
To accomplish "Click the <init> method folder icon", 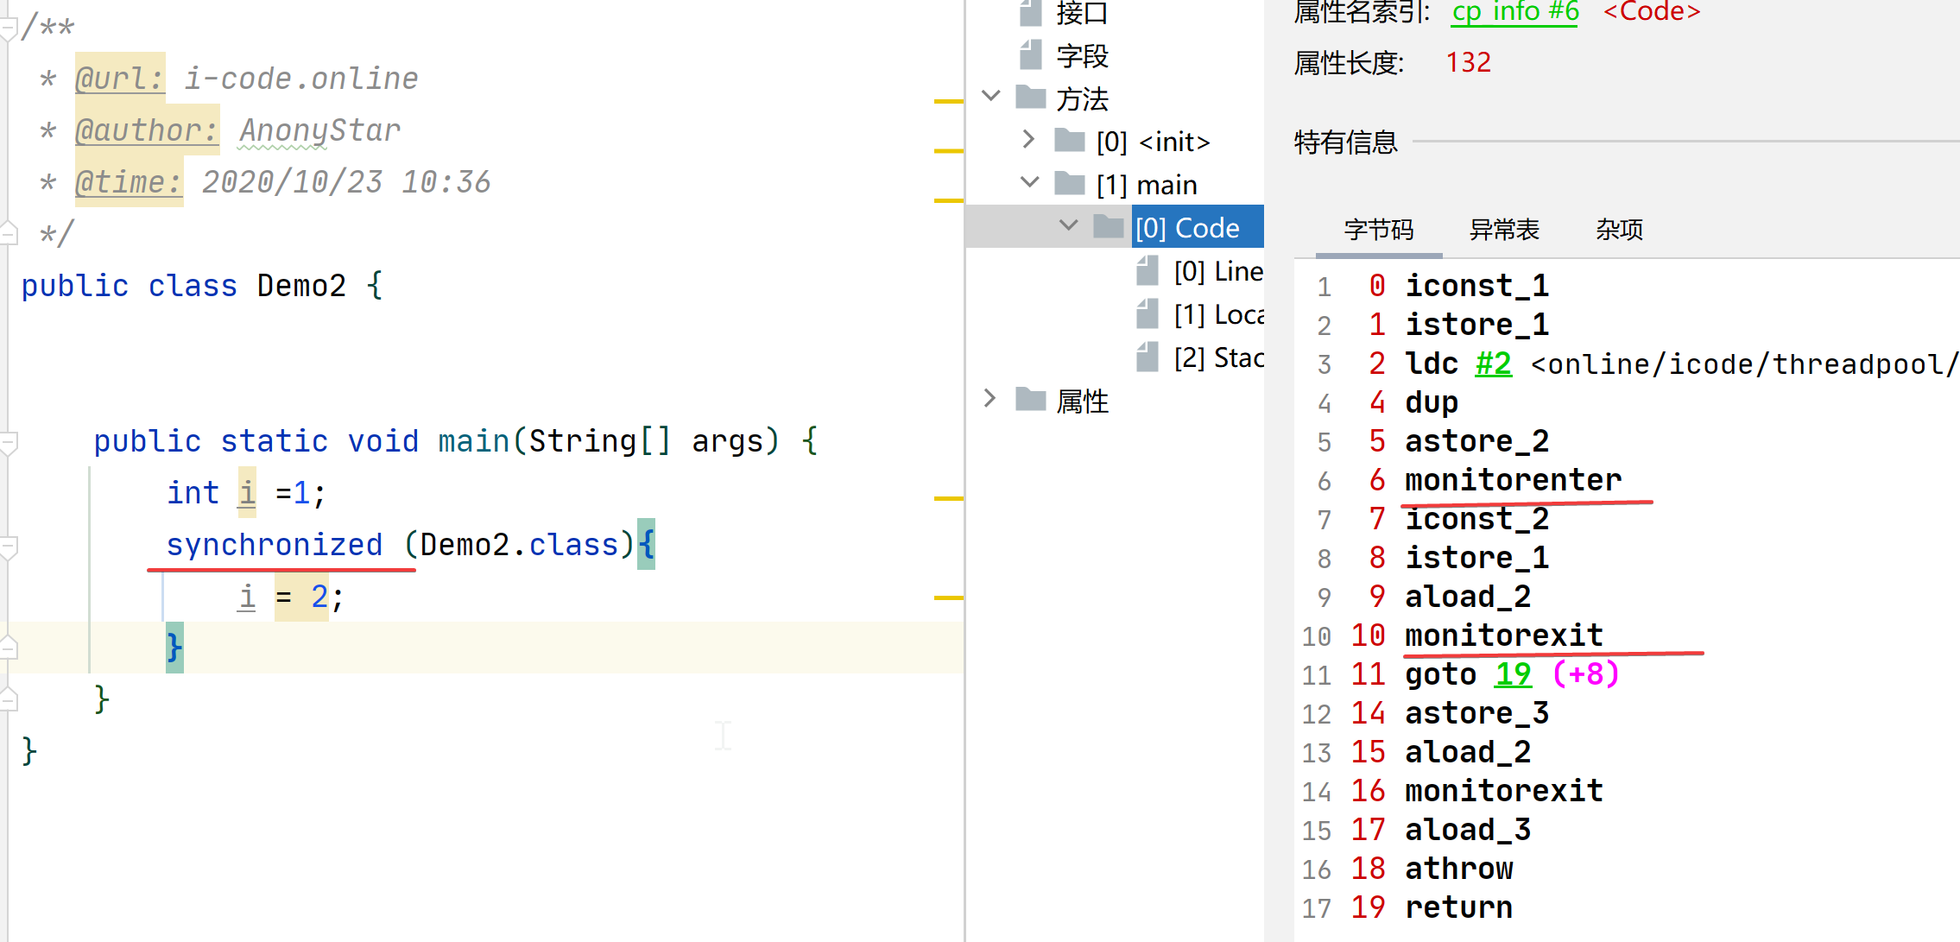I will pos(1070,141).
